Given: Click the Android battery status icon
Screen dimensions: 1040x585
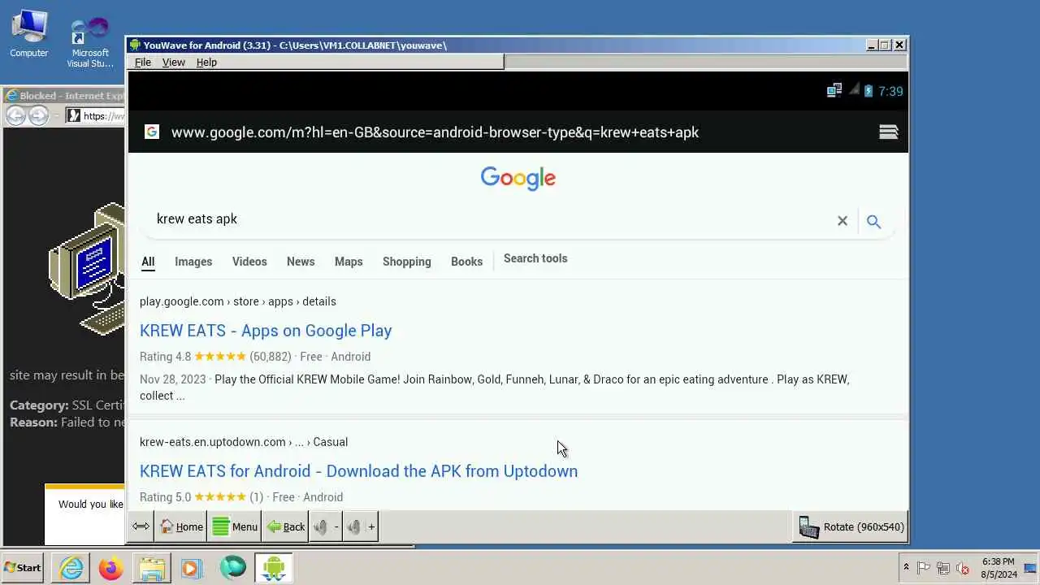Looking at the screenshot, I should [x=868, y=91].
